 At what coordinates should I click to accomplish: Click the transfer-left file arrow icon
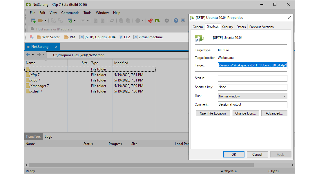[x=96, y=21]
